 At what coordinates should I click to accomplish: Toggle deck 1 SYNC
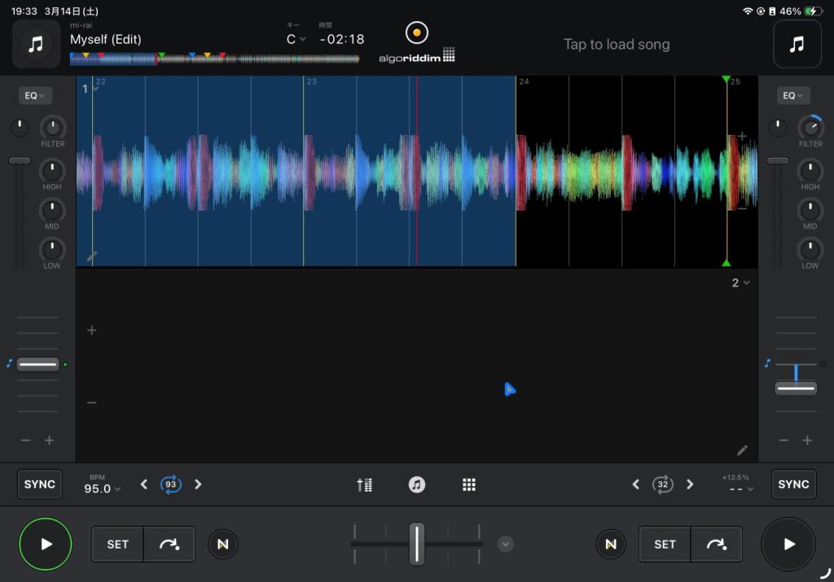tap(40, 484)
